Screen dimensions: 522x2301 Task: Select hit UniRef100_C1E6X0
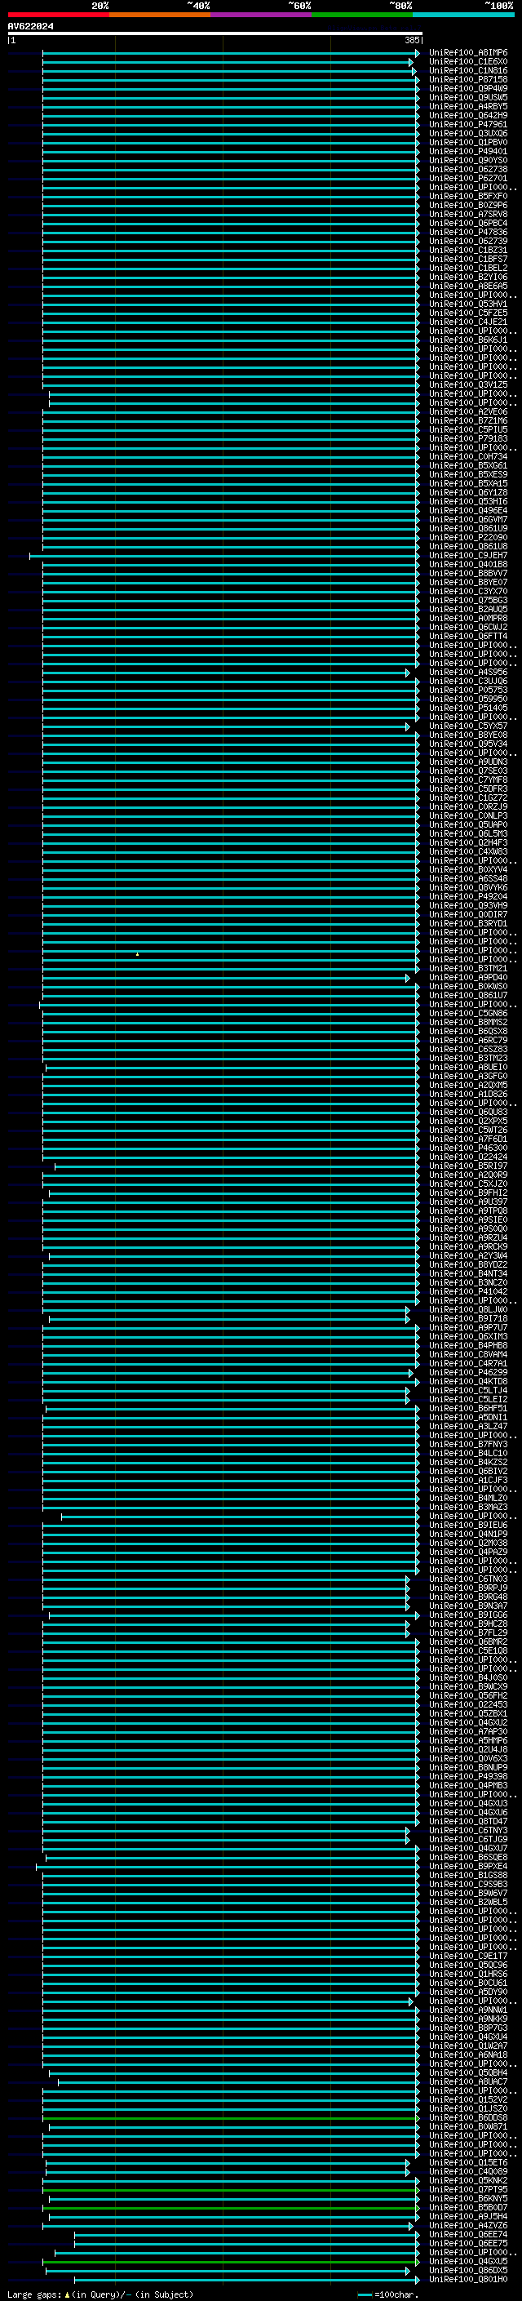[x=467, y=62]
